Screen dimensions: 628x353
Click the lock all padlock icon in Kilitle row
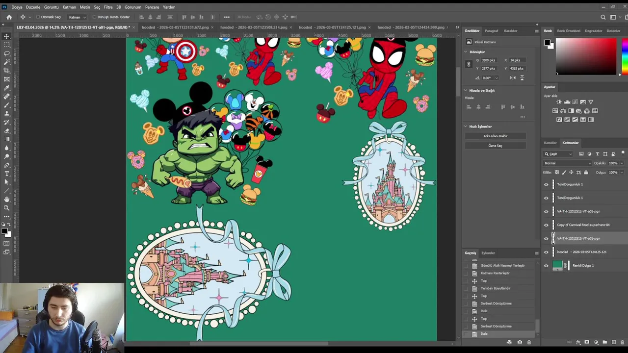tap(586, 173)
